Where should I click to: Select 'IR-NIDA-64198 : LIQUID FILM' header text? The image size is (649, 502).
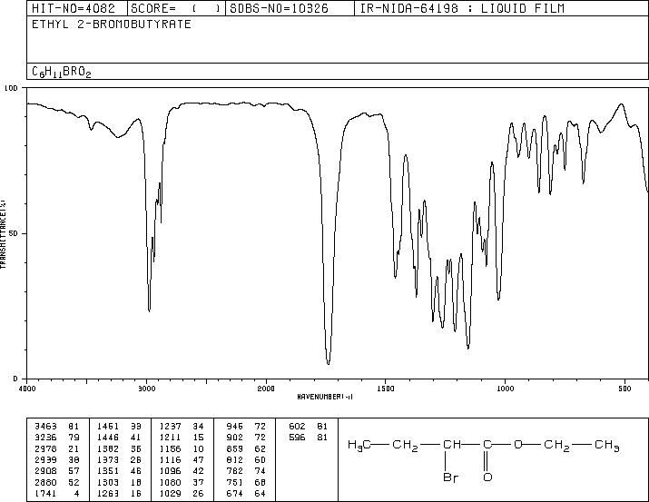coord(462,8)
